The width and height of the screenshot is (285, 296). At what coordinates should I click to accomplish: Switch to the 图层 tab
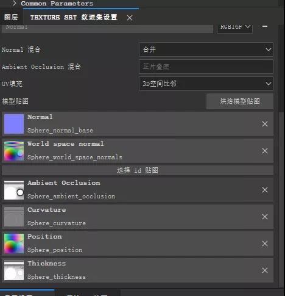[x=11, y=17]
